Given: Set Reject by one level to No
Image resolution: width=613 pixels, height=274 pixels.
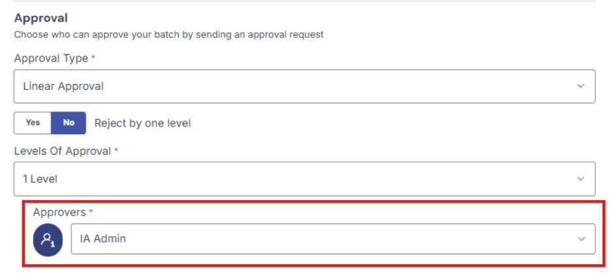Looking at the screenshot, I should click(68, 123).
